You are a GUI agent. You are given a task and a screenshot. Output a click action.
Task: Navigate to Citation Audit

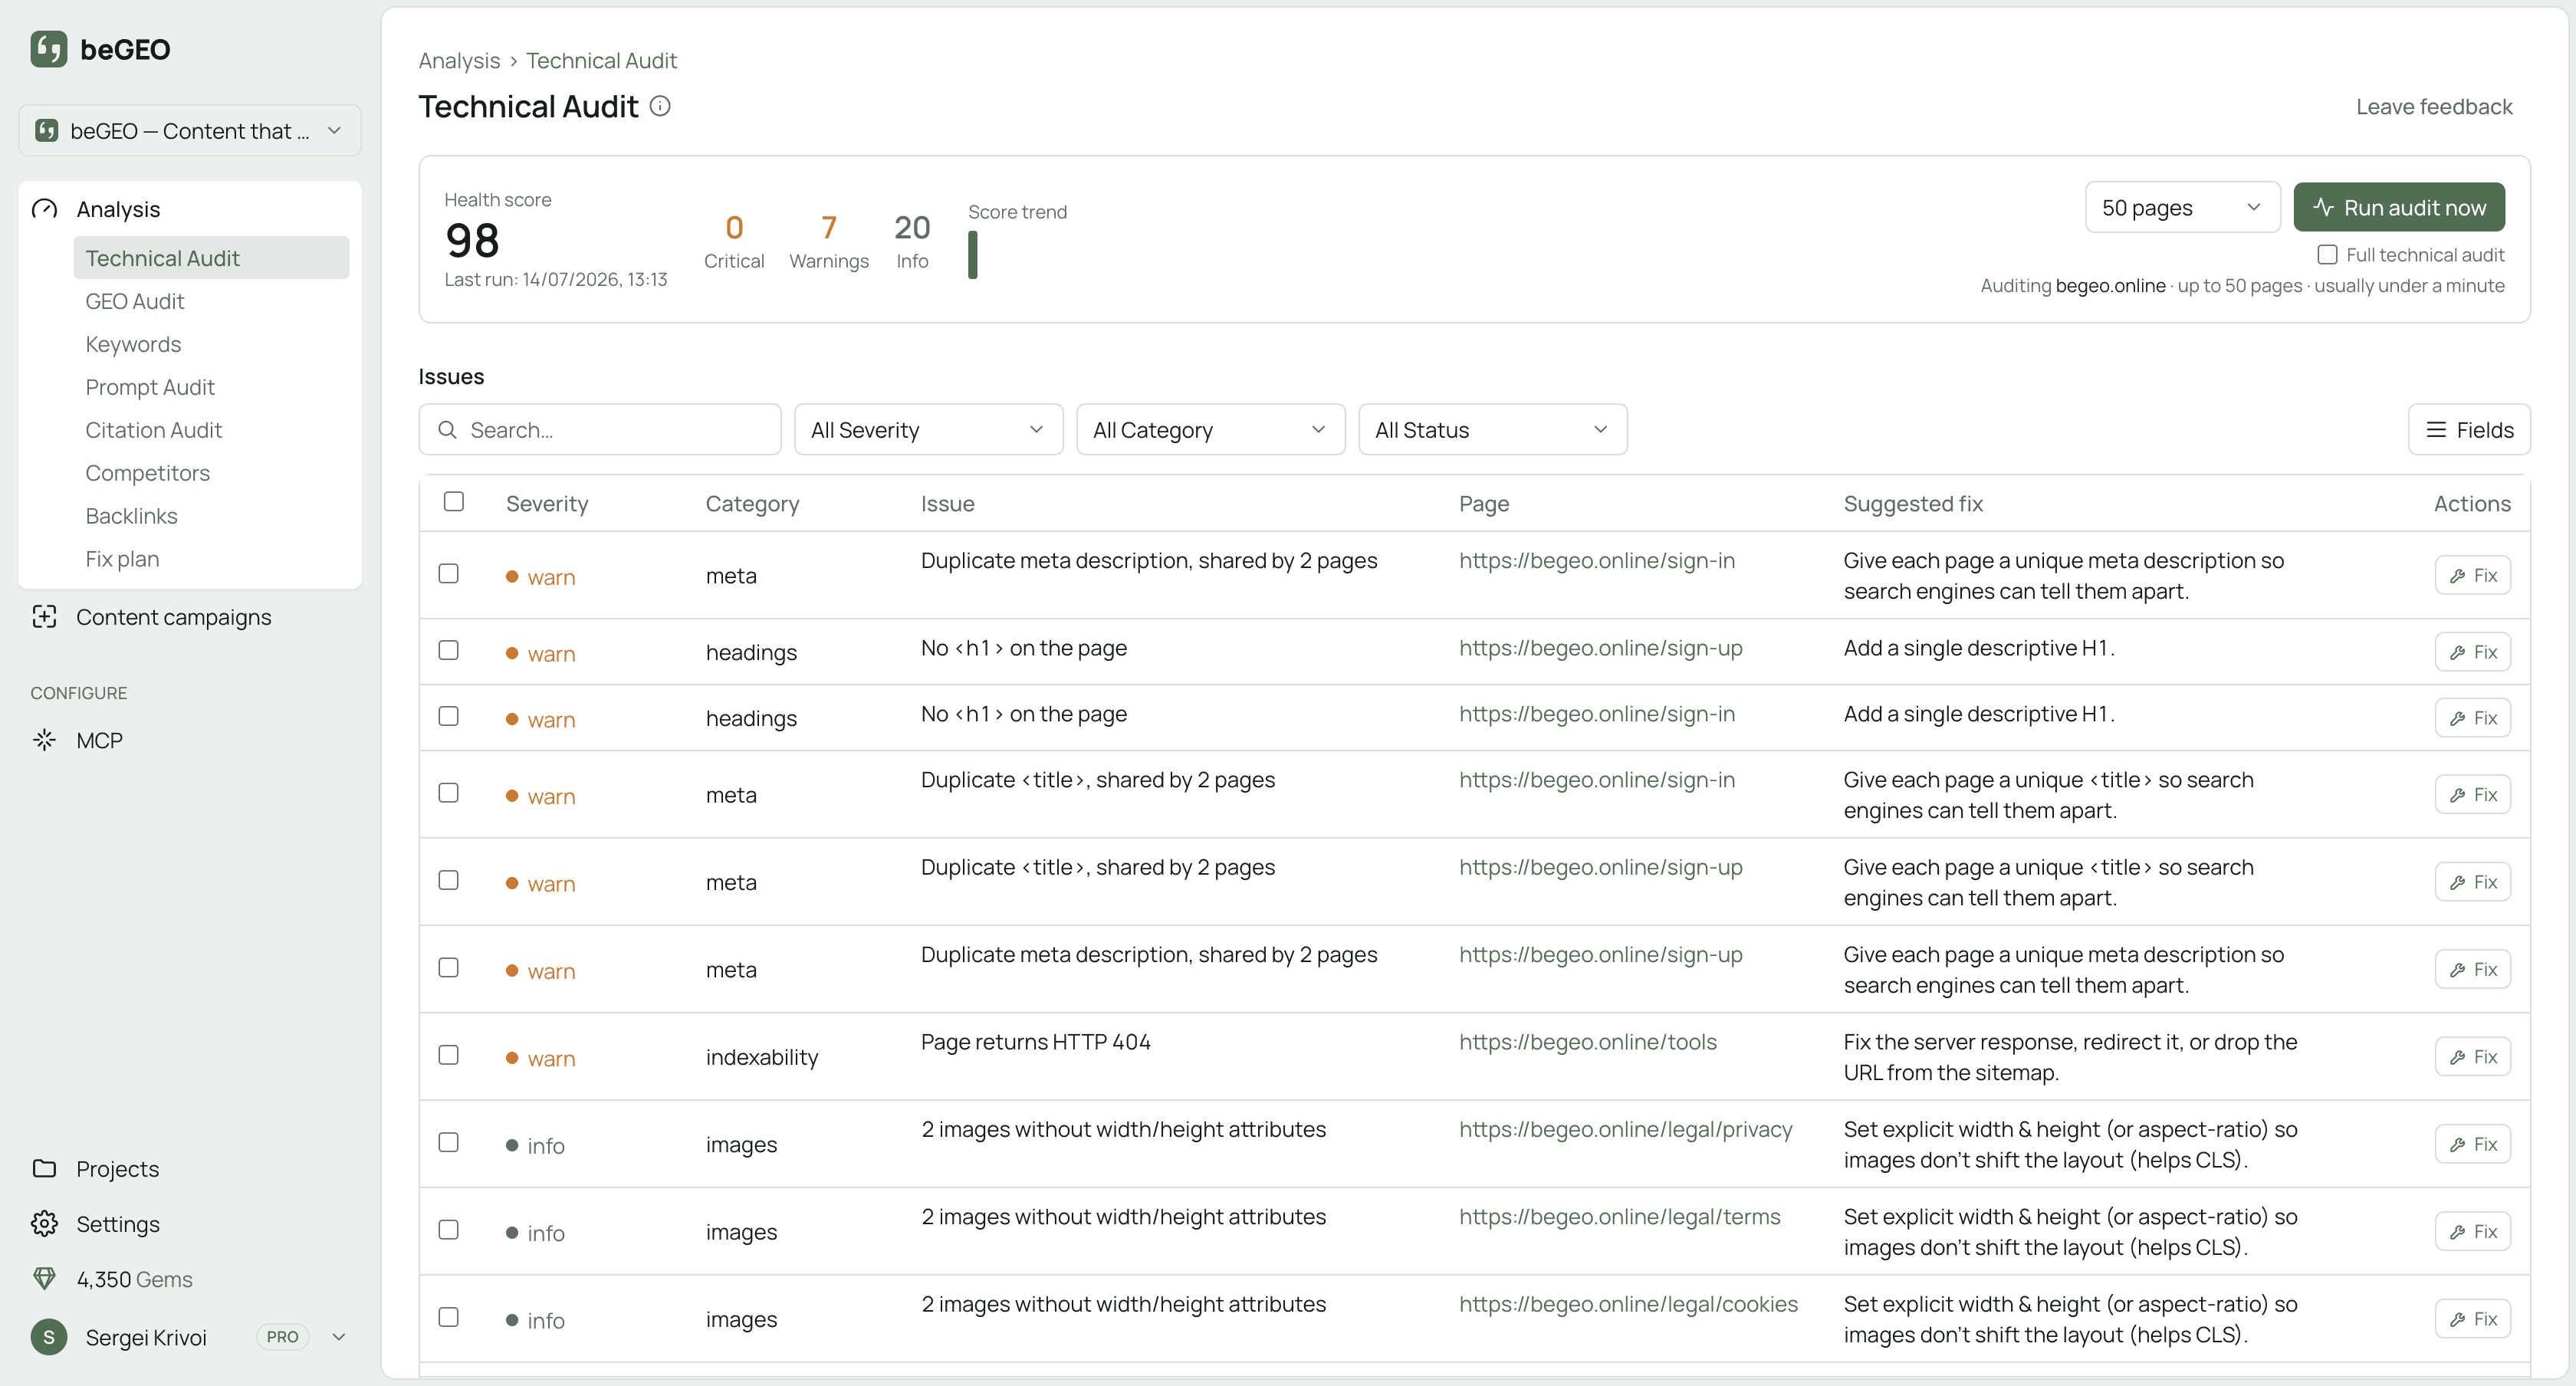153,430
